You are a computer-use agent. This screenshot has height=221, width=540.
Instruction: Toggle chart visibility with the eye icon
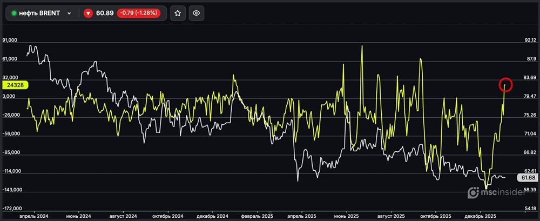[x=197, y=14]
